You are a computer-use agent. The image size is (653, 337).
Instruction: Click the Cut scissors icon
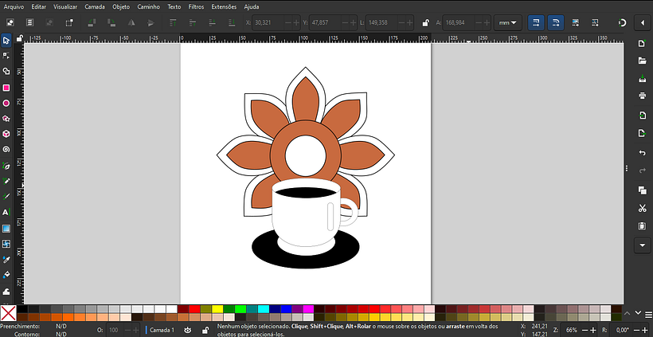click(x=642, y=209)
